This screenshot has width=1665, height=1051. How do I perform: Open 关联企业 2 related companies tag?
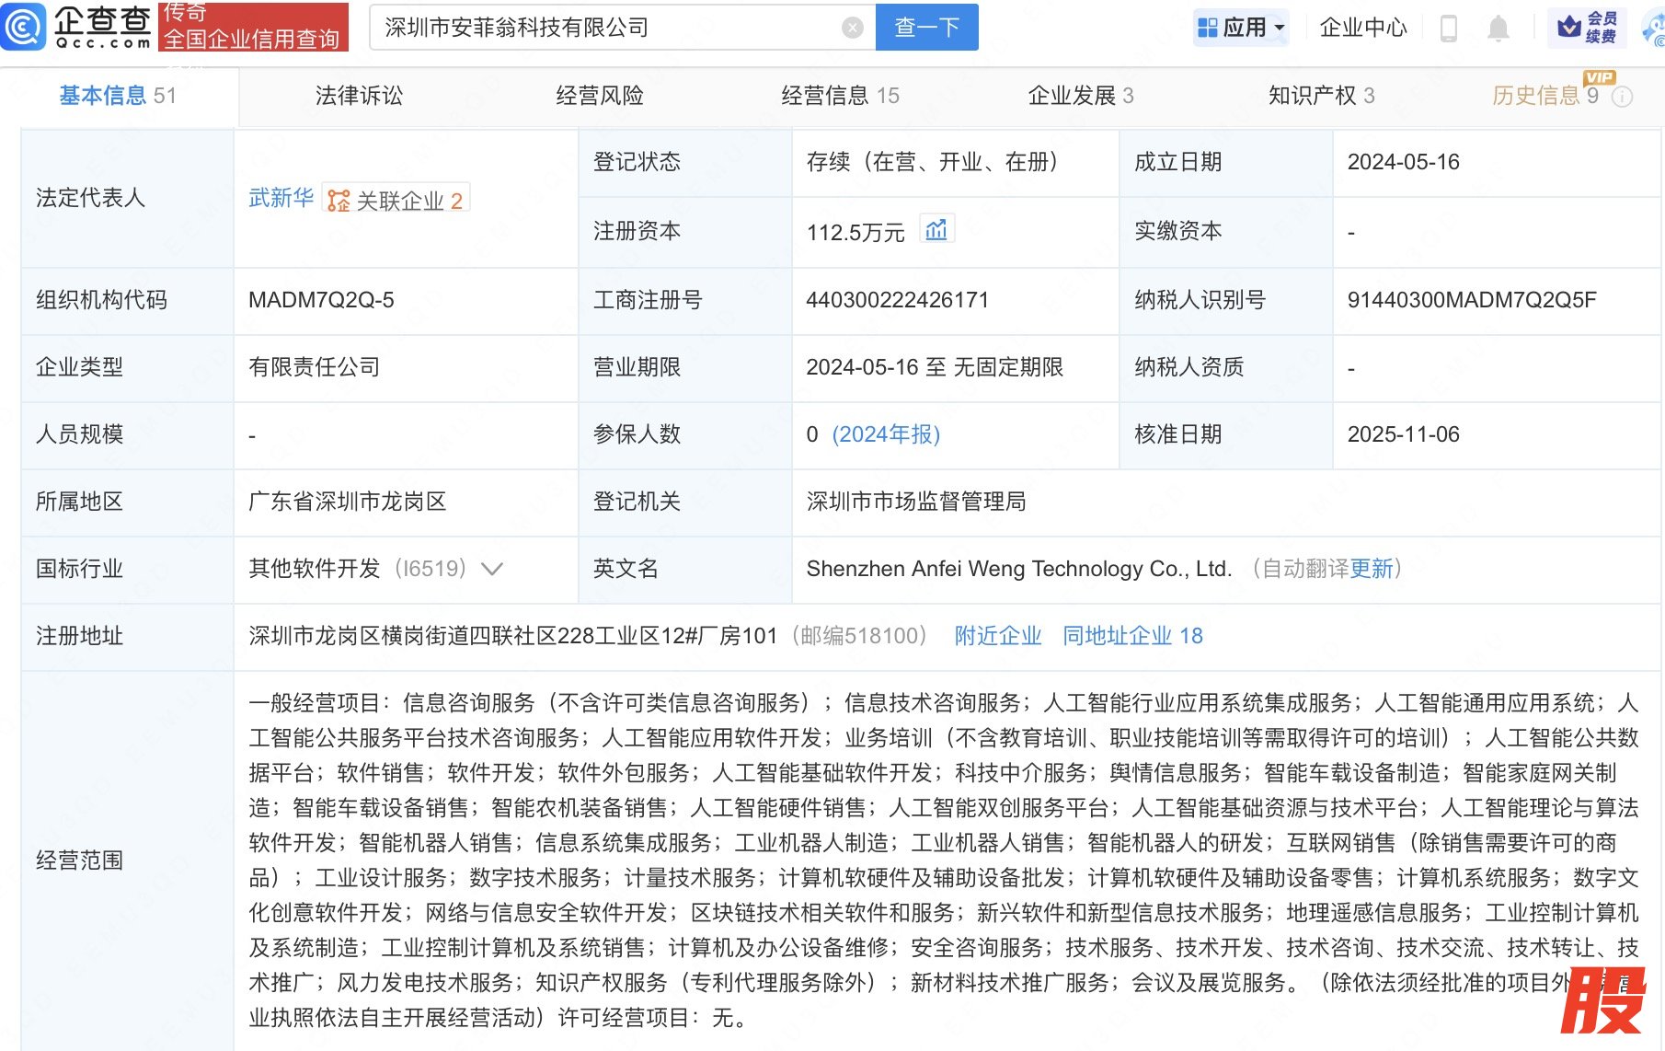(396, 200)
